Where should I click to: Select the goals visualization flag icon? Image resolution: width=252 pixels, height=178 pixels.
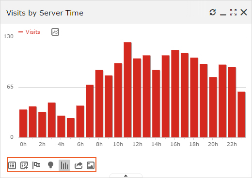point(36,165)
